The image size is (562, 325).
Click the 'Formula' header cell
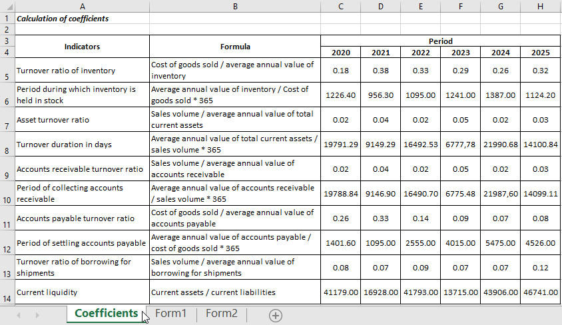(235, 47)
